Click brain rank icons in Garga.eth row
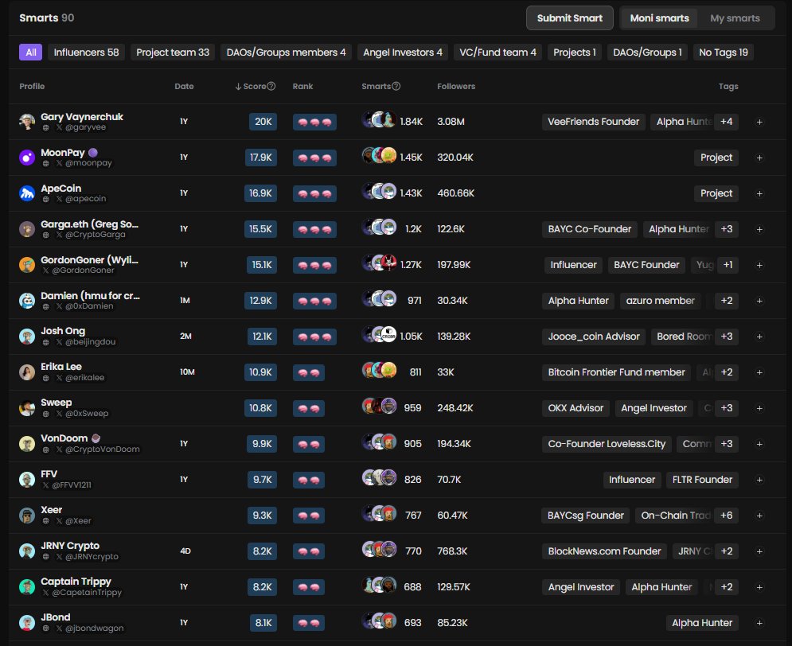 point(314,230)
